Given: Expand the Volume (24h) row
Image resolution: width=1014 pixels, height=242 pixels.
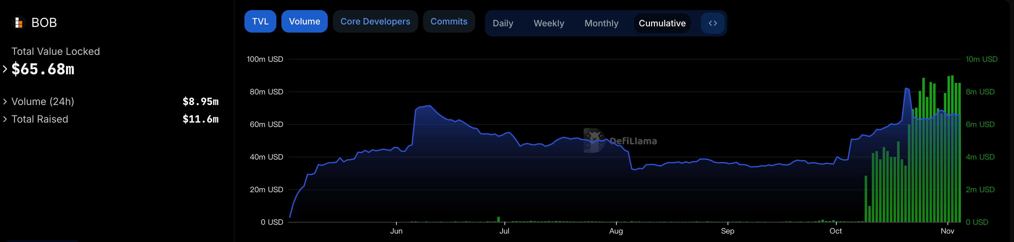Looking at the screenshot, I should [x=5, y=102].
